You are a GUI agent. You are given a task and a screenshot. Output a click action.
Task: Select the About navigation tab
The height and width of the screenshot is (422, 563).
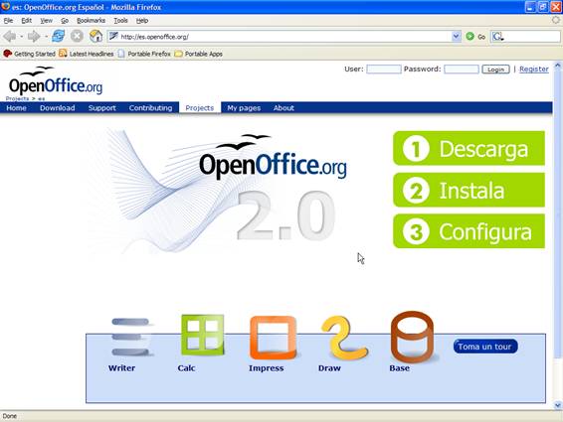click(283, 108)
